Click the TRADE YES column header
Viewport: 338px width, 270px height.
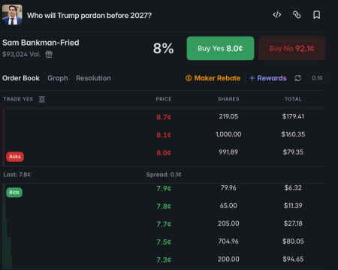click(x=18, y=99)
